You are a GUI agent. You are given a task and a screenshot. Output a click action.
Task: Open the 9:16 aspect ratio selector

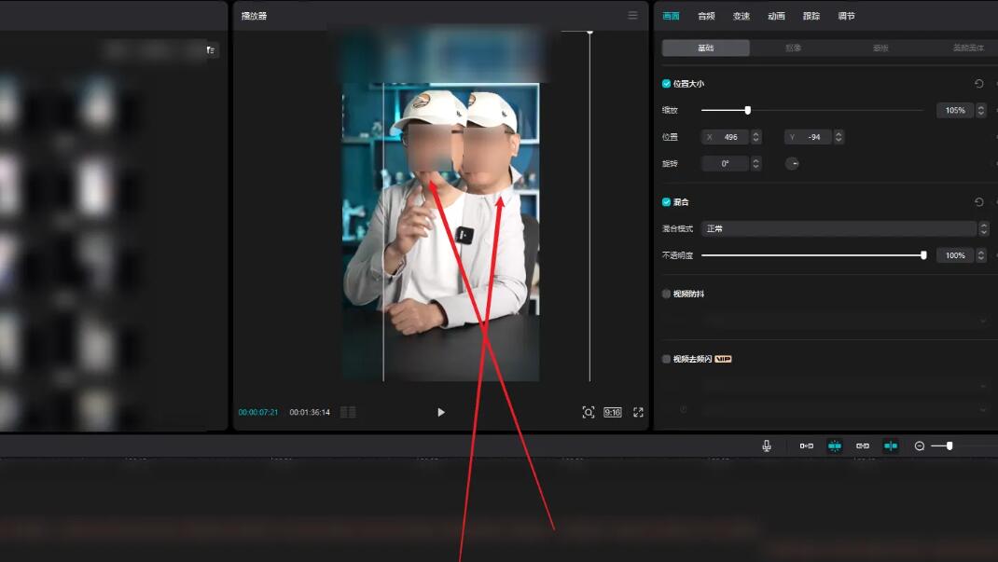click(x=613, y=412)
